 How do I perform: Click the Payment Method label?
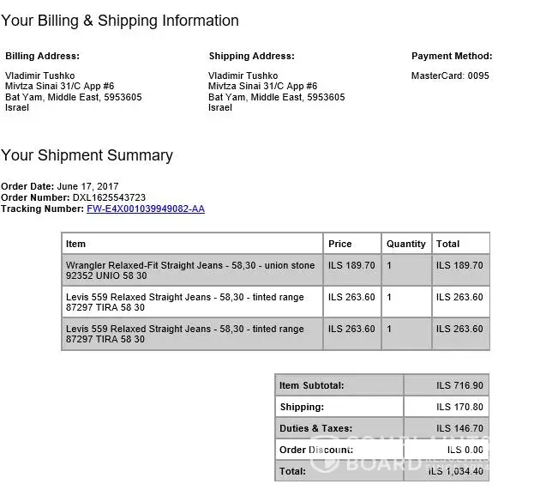pyautogui.click(x=452, y=57)
